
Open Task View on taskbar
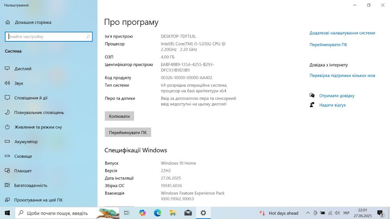(x=127, y=213)
